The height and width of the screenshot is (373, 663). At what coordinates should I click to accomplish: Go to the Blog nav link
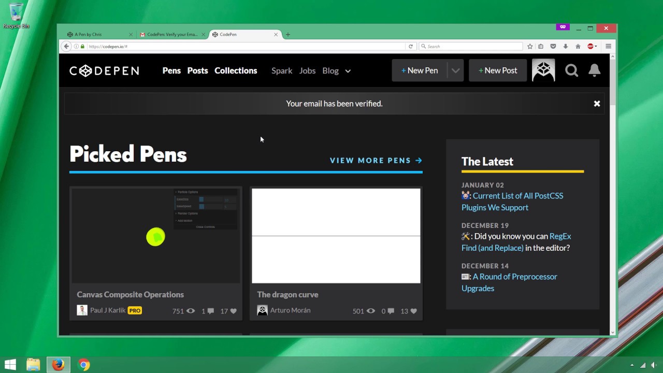pos(330,70)
